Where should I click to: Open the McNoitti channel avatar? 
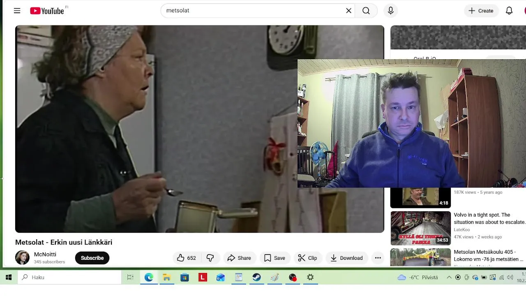(22, 258)
